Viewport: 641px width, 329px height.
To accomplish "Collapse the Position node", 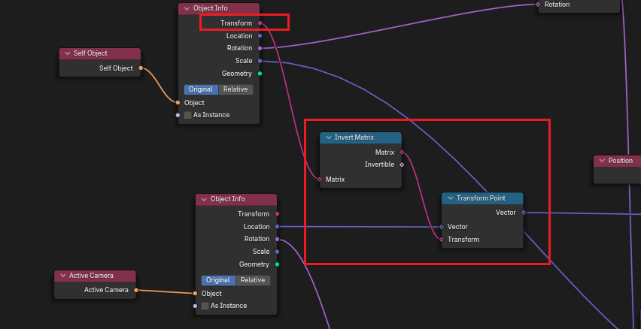I will click(x=601, y=161).
